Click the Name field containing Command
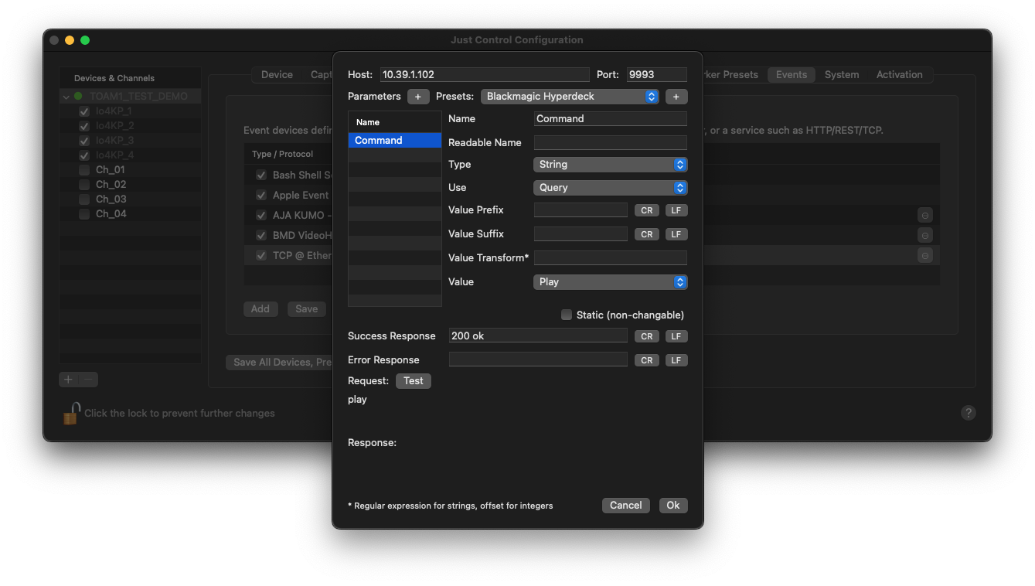Screen dimensions: 1035x586 (611, 119)
